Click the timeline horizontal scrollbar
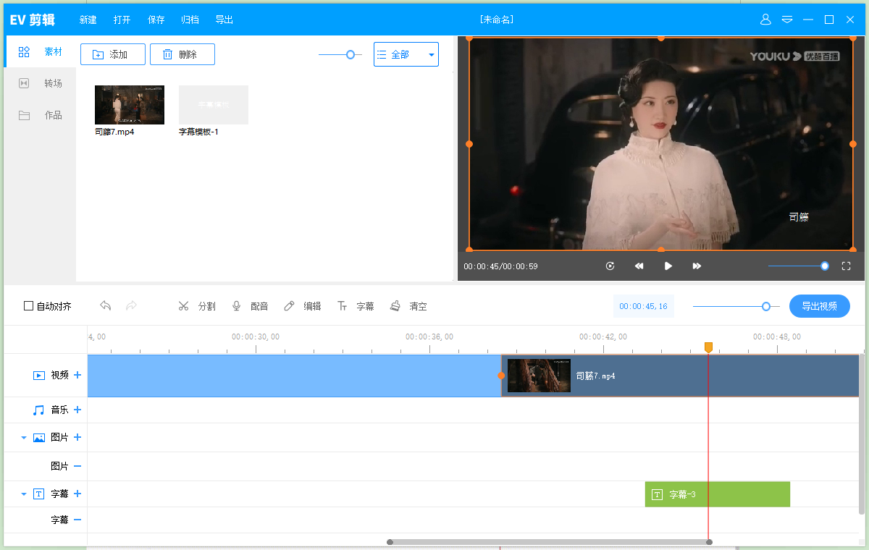Image resolution: width=869 pixels, height=550 pixels. [549, 542]
